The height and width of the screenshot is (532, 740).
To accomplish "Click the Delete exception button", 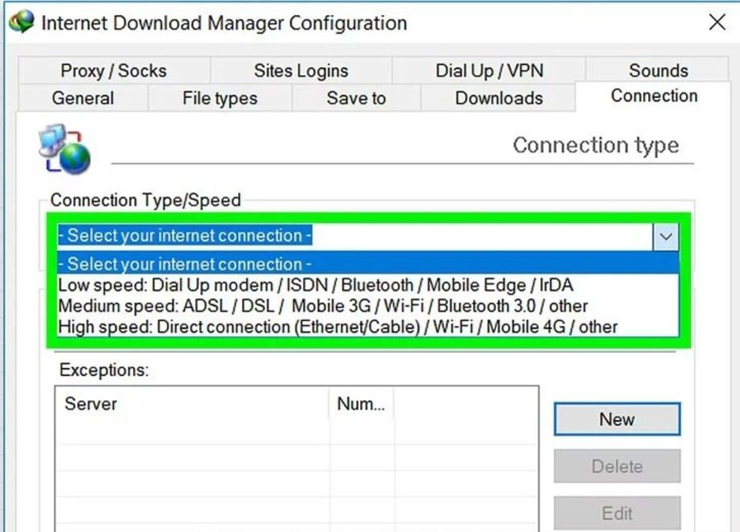I will [x=617, y=466].
